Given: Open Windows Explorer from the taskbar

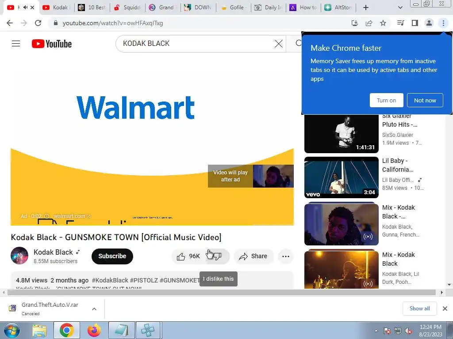Looking at the screenshot, I should click(39, 330).
